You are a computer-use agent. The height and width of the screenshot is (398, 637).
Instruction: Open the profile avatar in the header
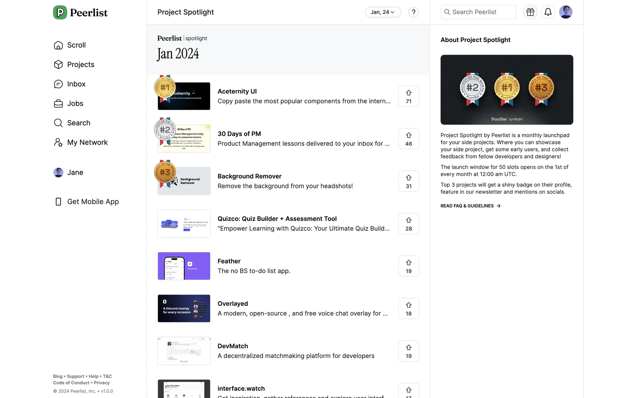(565, 12)
